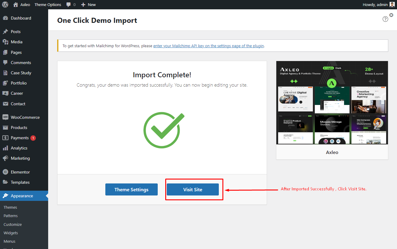Click the WooCommerce logo icon
The image size is (397, 249).
click(5, 117)
